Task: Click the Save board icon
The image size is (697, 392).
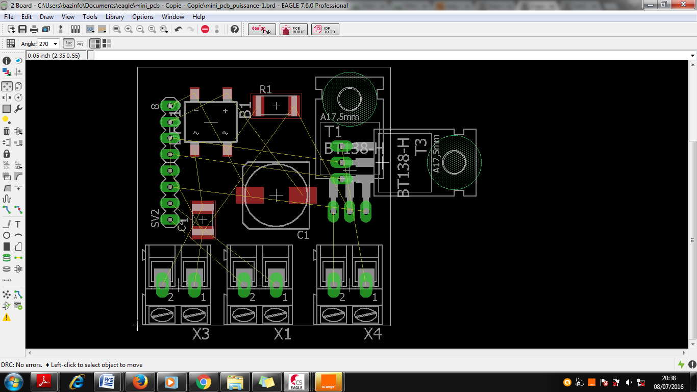Action: point(22,29)
